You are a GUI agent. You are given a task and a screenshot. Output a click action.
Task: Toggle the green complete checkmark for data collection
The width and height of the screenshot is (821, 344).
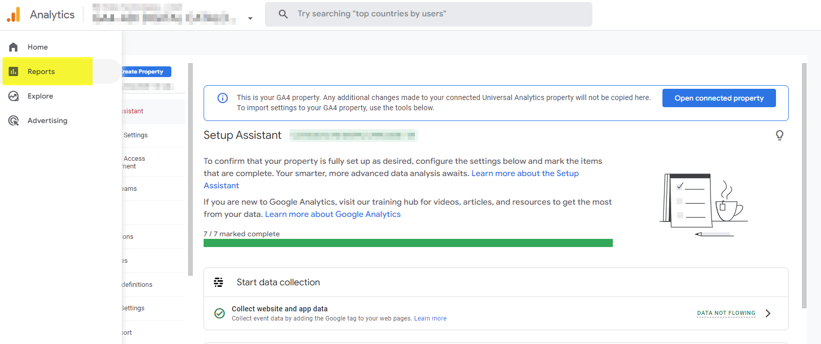(x=219, y=313)
